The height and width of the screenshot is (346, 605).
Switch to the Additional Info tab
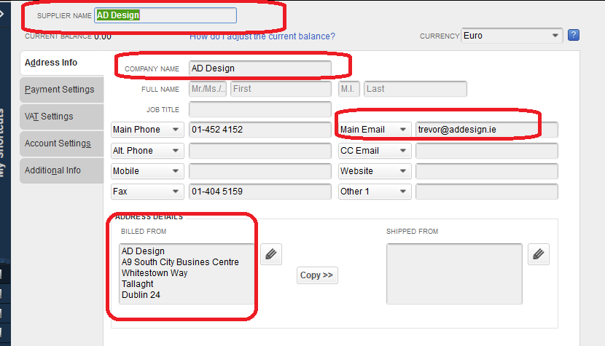coord(62,170)
